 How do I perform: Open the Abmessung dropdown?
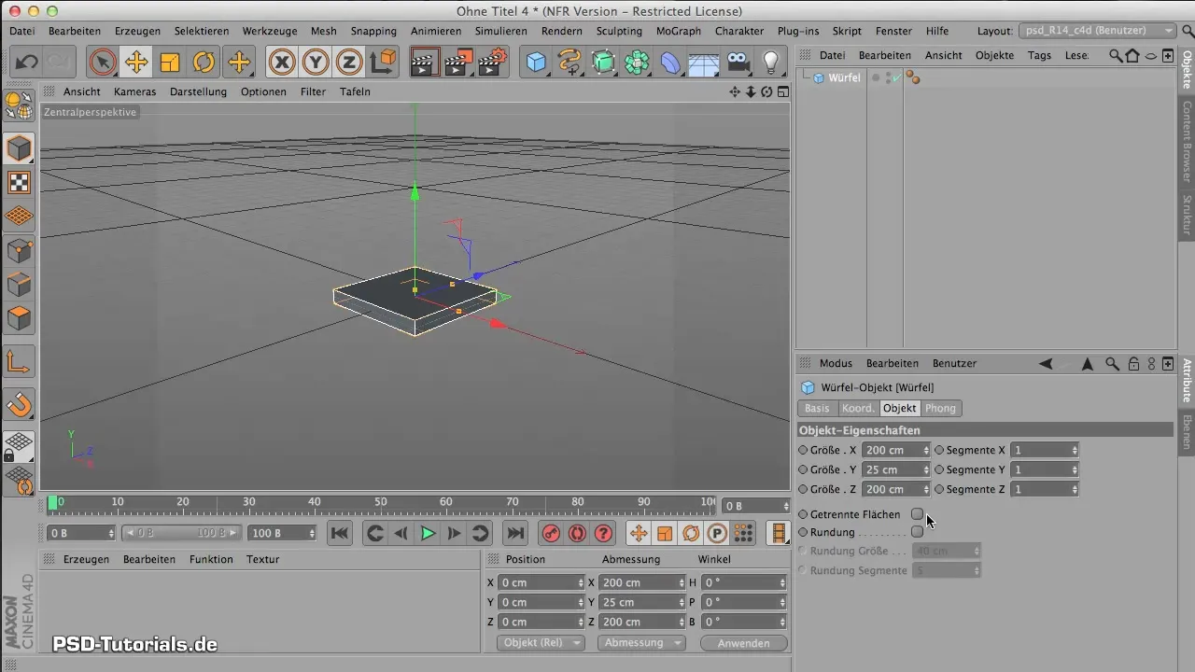click(640, 643)
